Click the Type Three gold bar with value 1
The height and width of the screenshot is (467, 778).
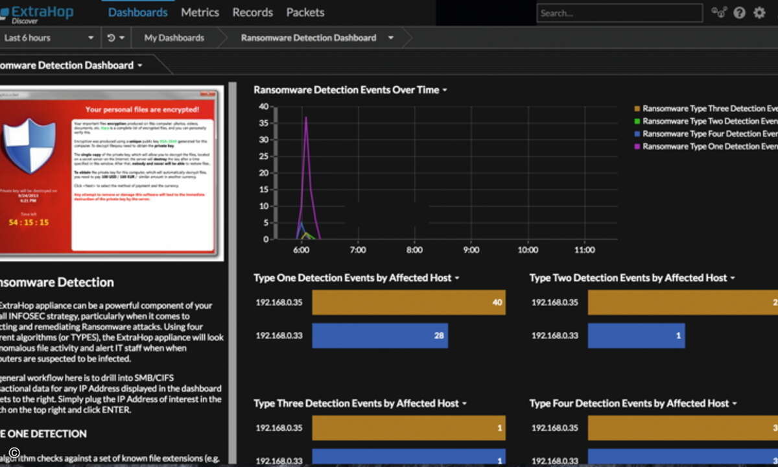click(x=408, y=428)
